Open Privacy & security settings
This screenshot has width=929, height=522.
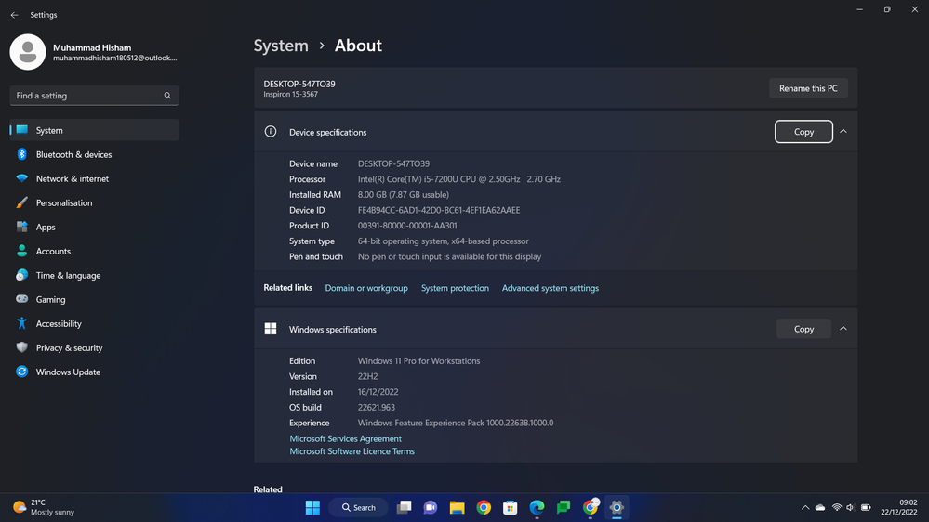[94, 348]
